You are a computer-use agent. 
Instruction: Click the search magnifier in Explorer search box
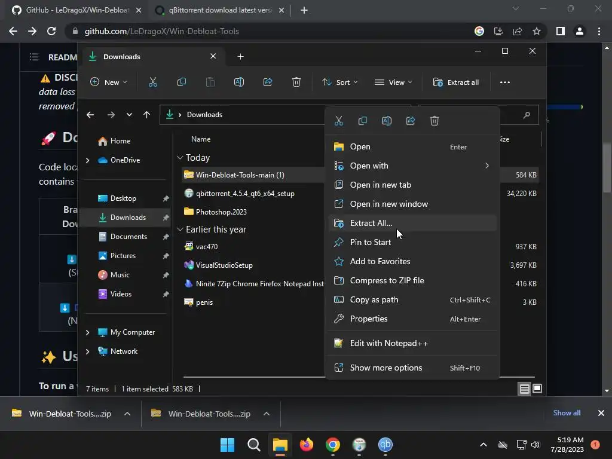tap(527, 115)
